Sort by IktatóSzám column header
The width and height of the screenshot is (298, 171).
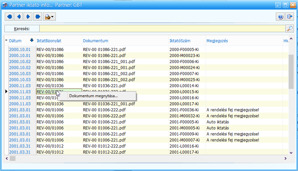pos(180,41)
